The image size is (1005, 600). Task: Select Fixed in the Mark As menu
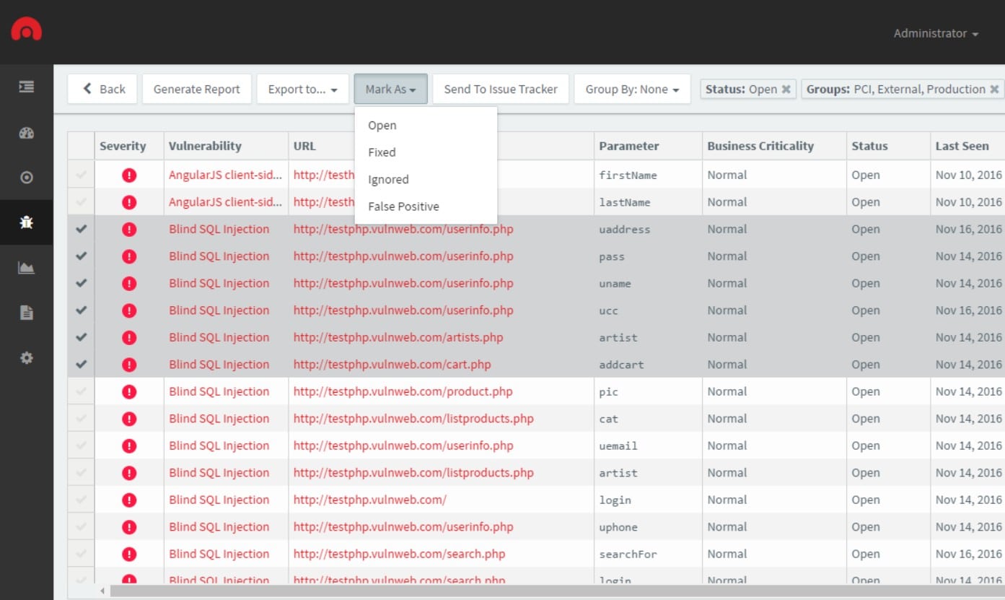(382, 152)
